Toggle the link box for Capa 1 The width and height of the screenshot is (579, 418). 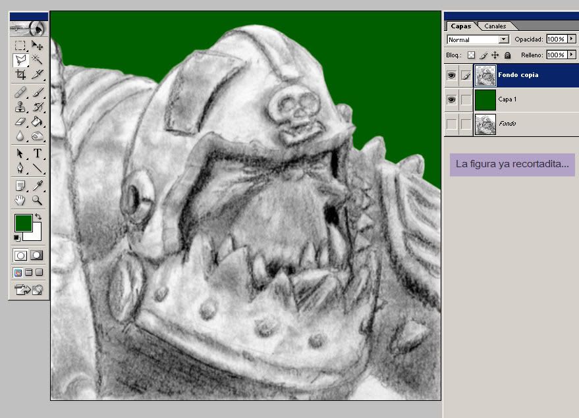click(466, 99)
